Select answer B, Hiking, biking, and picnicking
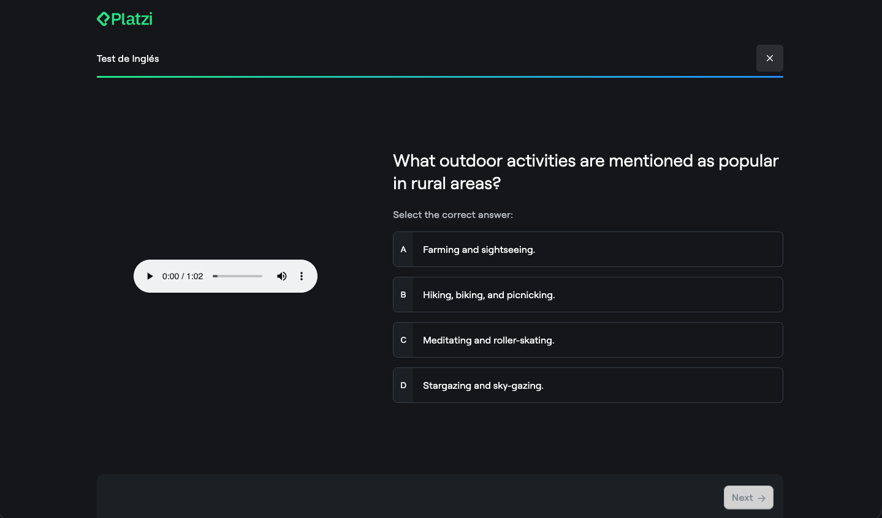Viewport: 882px width, 518px height. (x=587, y=295)
